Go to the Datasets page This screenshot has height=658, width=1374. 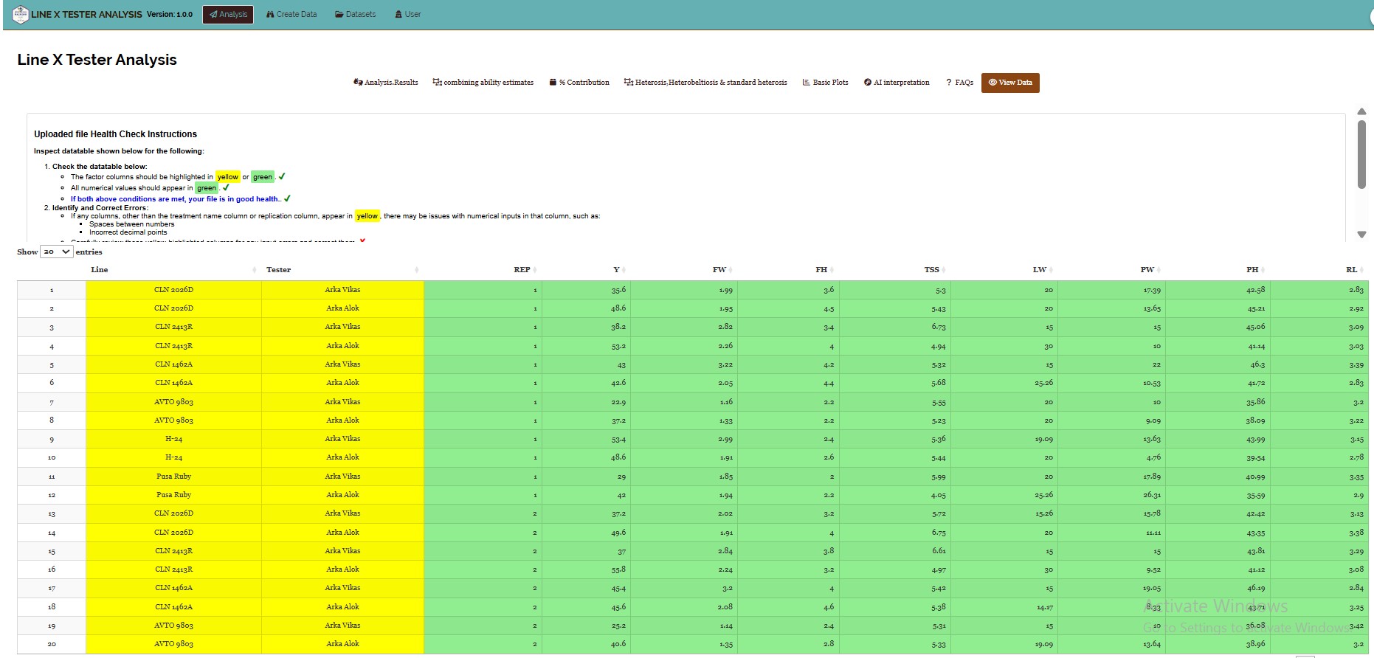[x=356, y=15]
